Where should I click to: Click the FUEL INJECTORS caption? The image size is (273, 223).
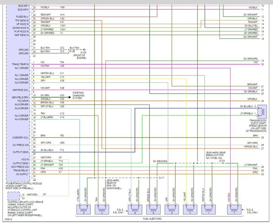[152, 219]
